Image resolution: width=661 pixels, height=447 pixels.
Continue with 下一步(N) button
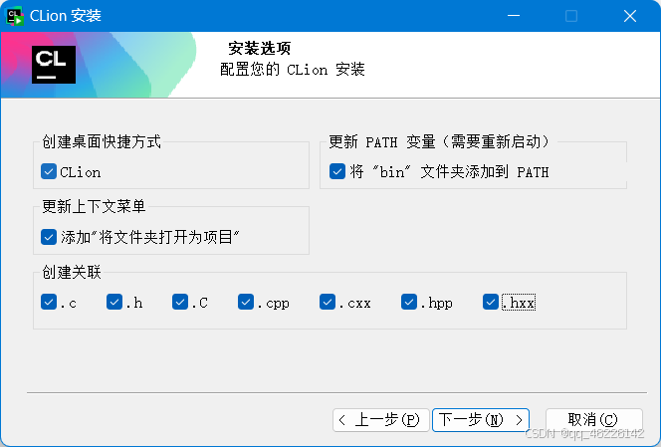click(x=481, y=420)
